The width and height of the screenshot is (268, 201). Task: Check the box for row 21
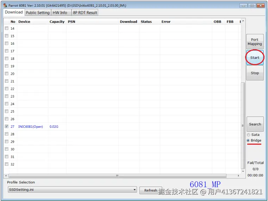click(7, 81)
